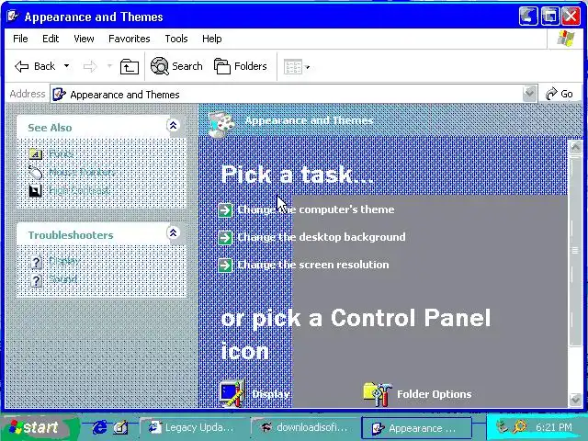This screenshot has height=441, width=588.
Task: Launch Internet Explorer from Quick Launch
Action: (99, 427)
